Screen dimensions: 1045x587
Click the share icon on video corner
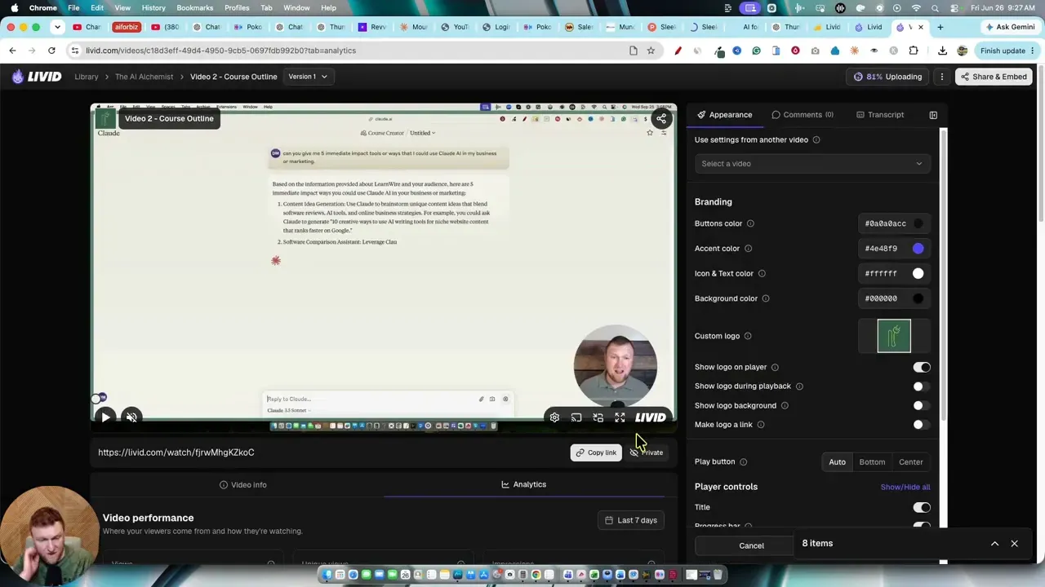[x=661, y=118]
